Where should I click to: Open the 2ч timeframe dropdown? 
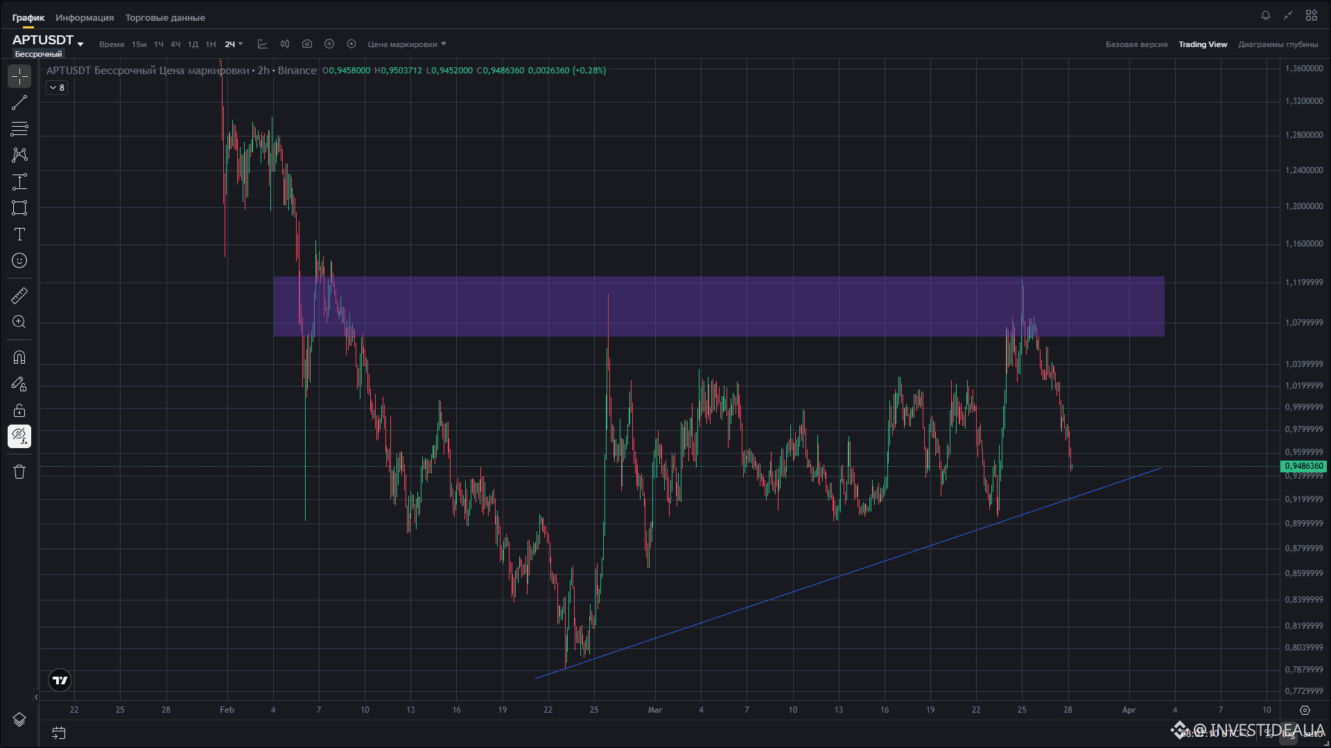click(234, 44)
